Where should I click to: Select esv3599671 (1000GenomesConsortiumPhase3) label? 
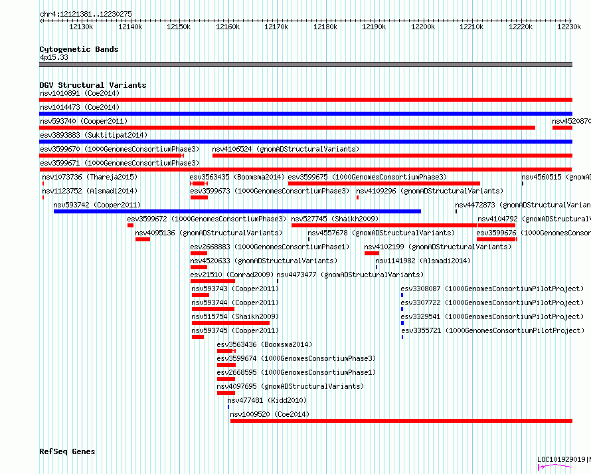coord(120,163)
